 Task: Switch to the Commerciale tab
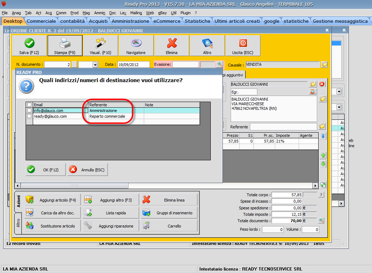tap(41, 21)
